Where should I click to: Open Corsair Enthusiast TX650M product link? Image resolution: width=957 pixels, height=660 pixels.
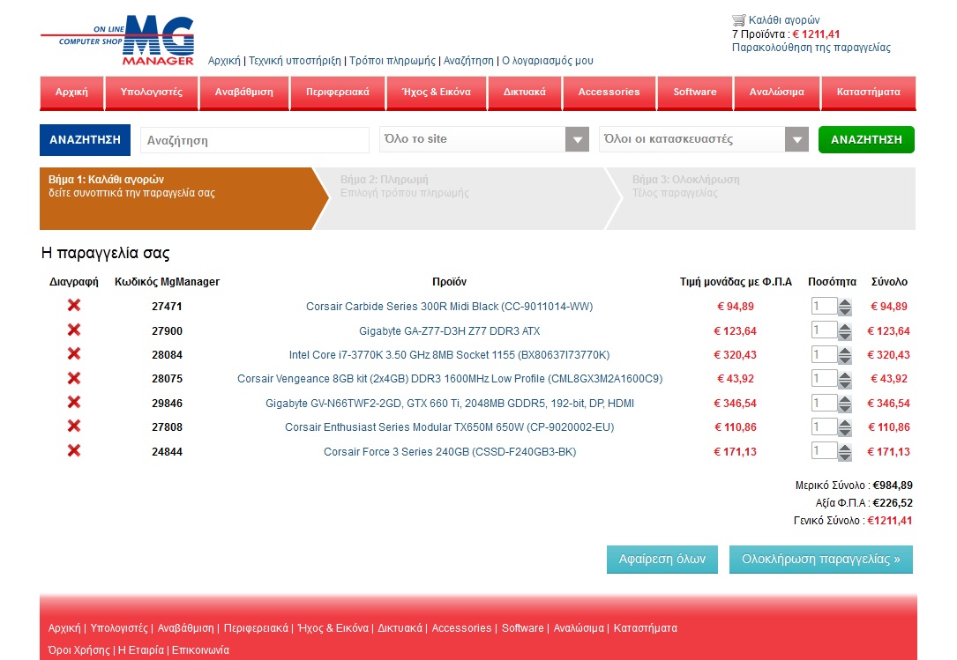[449, 427]
